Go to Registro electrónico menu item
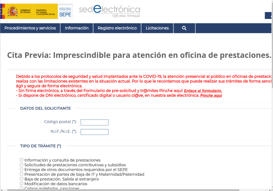Screen dimensions: 273x191 point(117,28)
